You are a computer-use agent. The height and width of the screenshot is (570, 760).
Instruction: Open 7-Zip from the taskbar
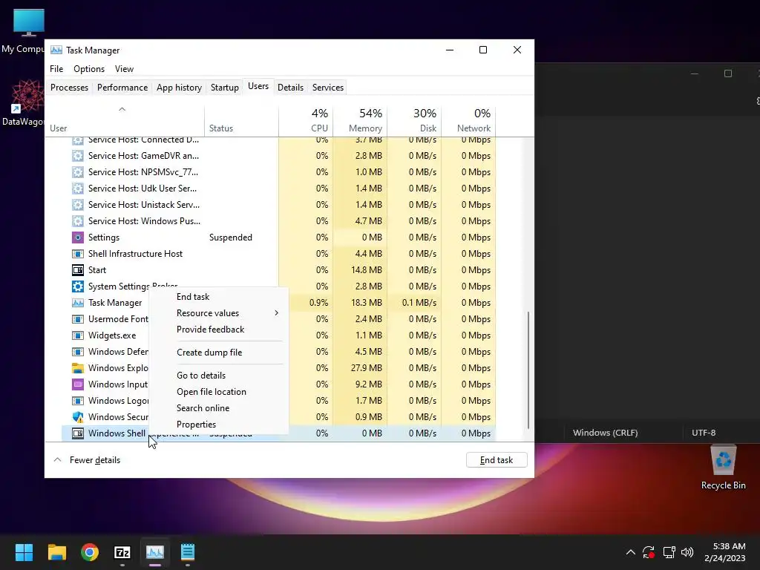tap(122, 552)
